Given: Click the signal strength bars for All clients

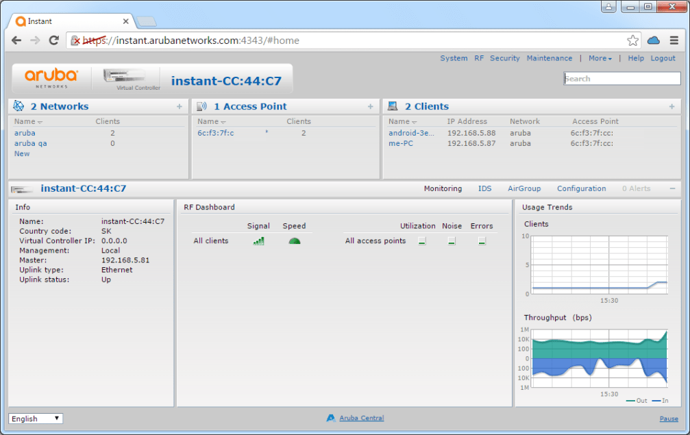Looking at the screenshot, I should click(258, 240).
